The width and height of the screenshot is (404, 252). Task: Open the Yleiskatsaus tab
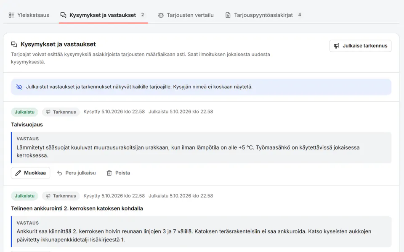pyautogui.click(x=29, y=15)
